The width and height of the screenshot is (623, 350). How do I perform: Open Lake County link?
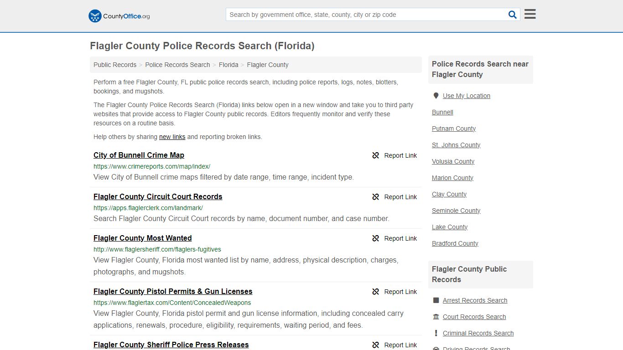450,227
